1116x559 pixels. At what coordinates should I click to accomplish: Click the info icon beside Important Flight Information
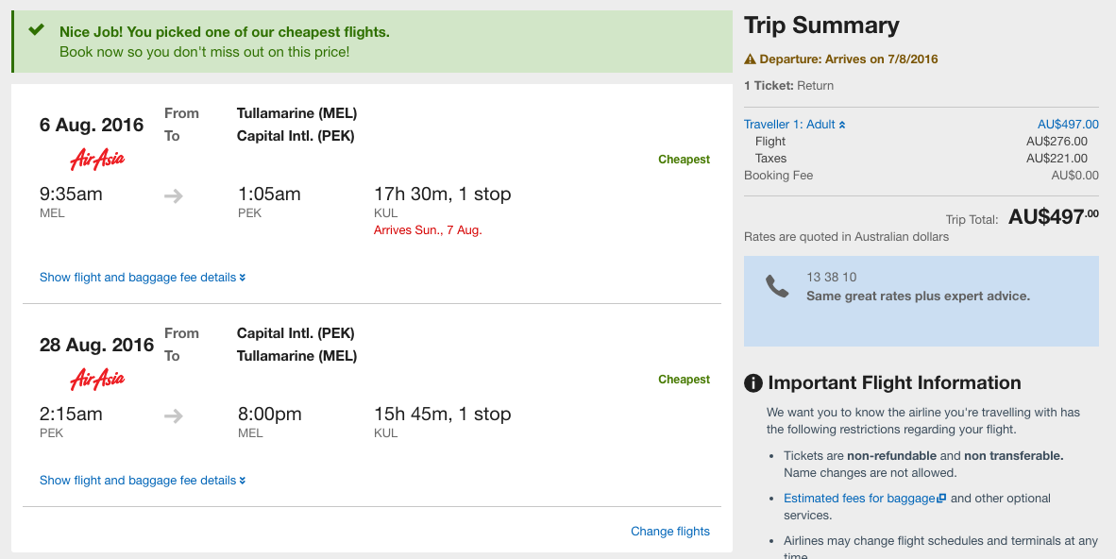point(753,383)
